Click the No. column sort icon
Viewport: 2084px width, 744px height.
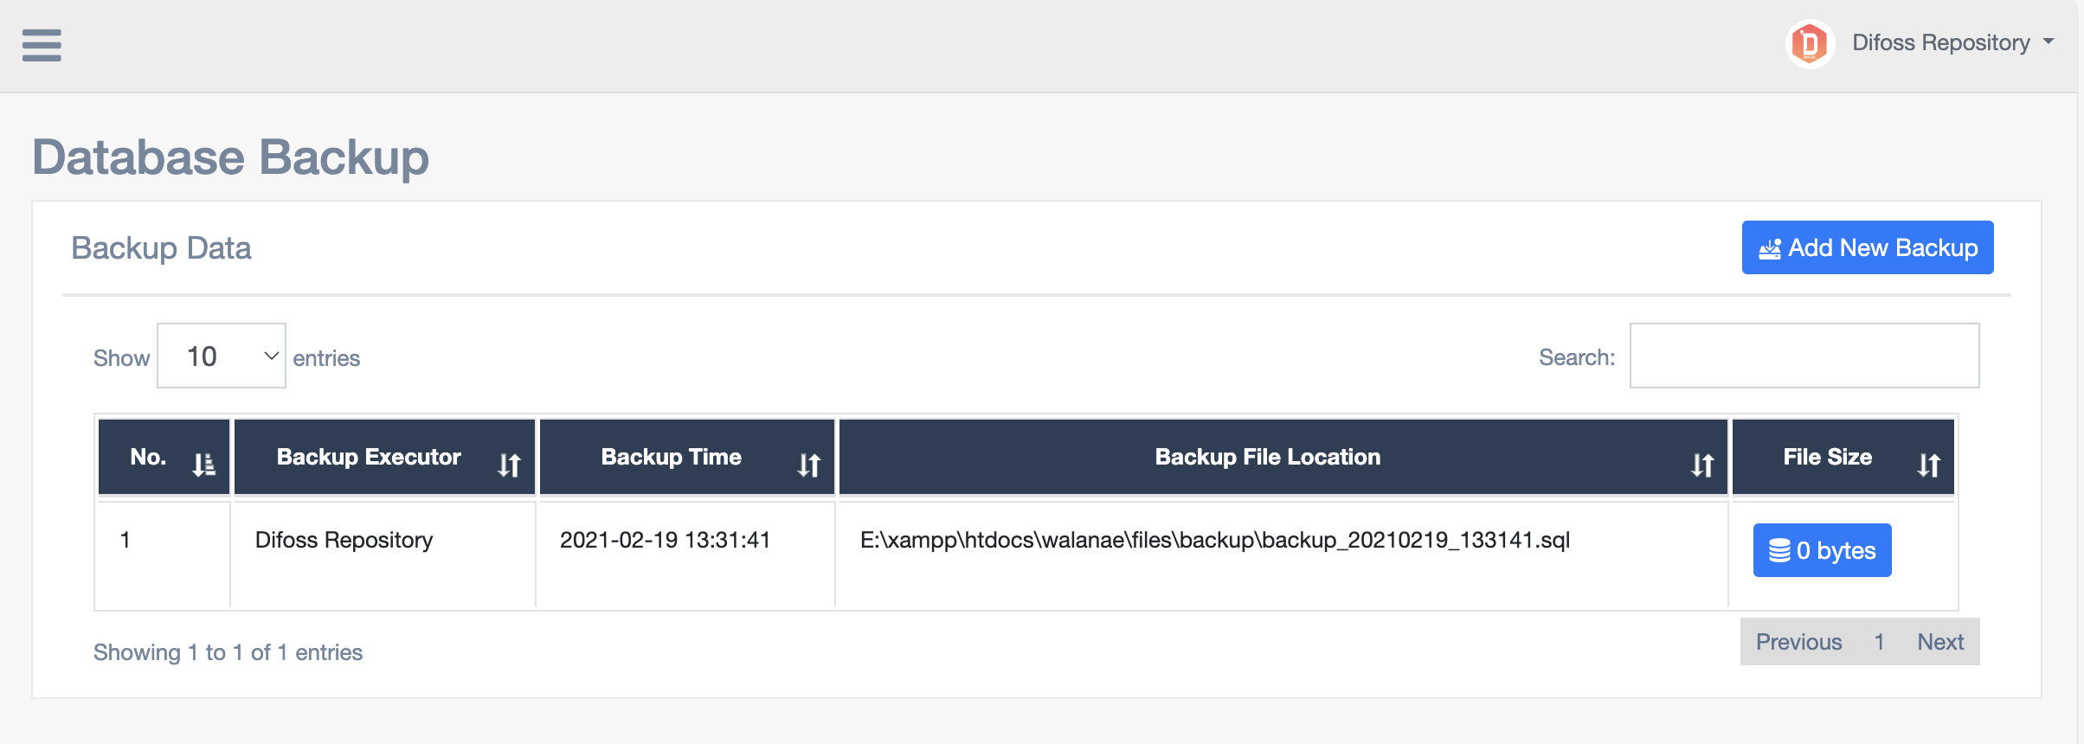coord(204,465)
